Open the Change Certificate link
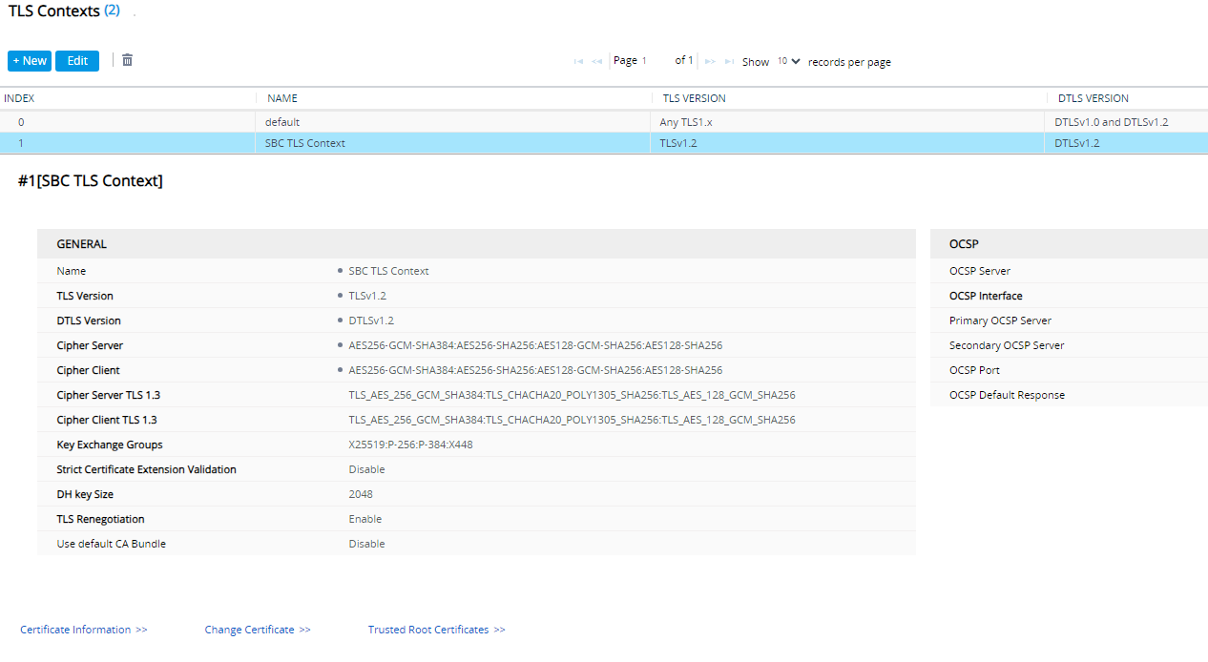Image resolution: width=1208 pixels, height=662 pixels. [x=258, y=630]
